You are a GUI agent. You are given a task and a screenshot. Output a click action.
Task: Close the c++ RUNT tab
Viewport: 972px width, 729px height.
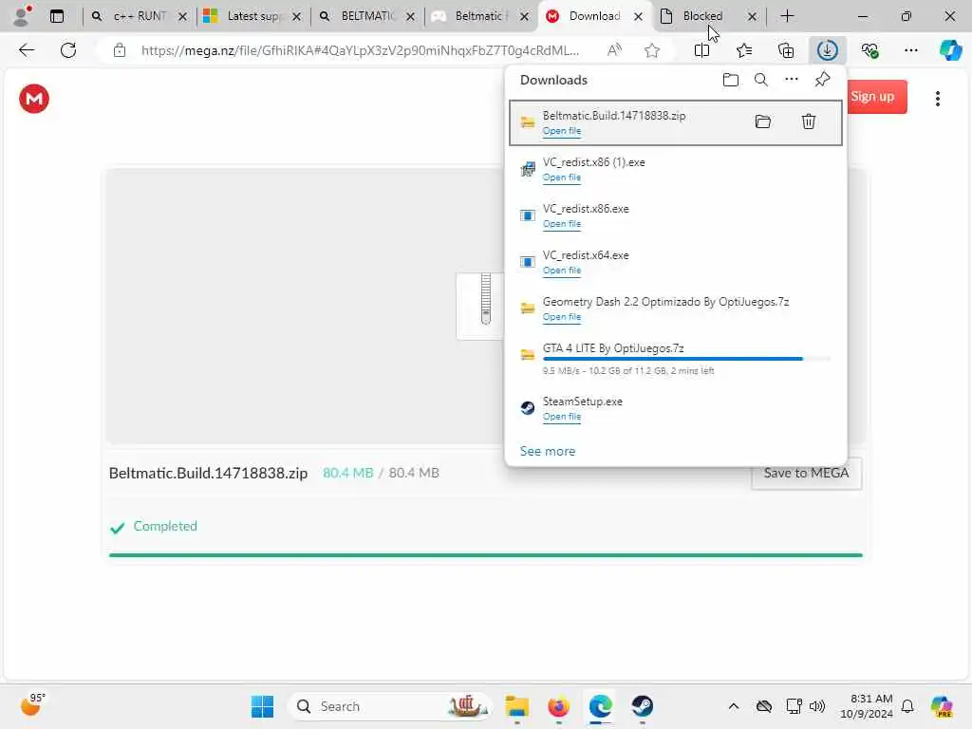coord(182,17)
